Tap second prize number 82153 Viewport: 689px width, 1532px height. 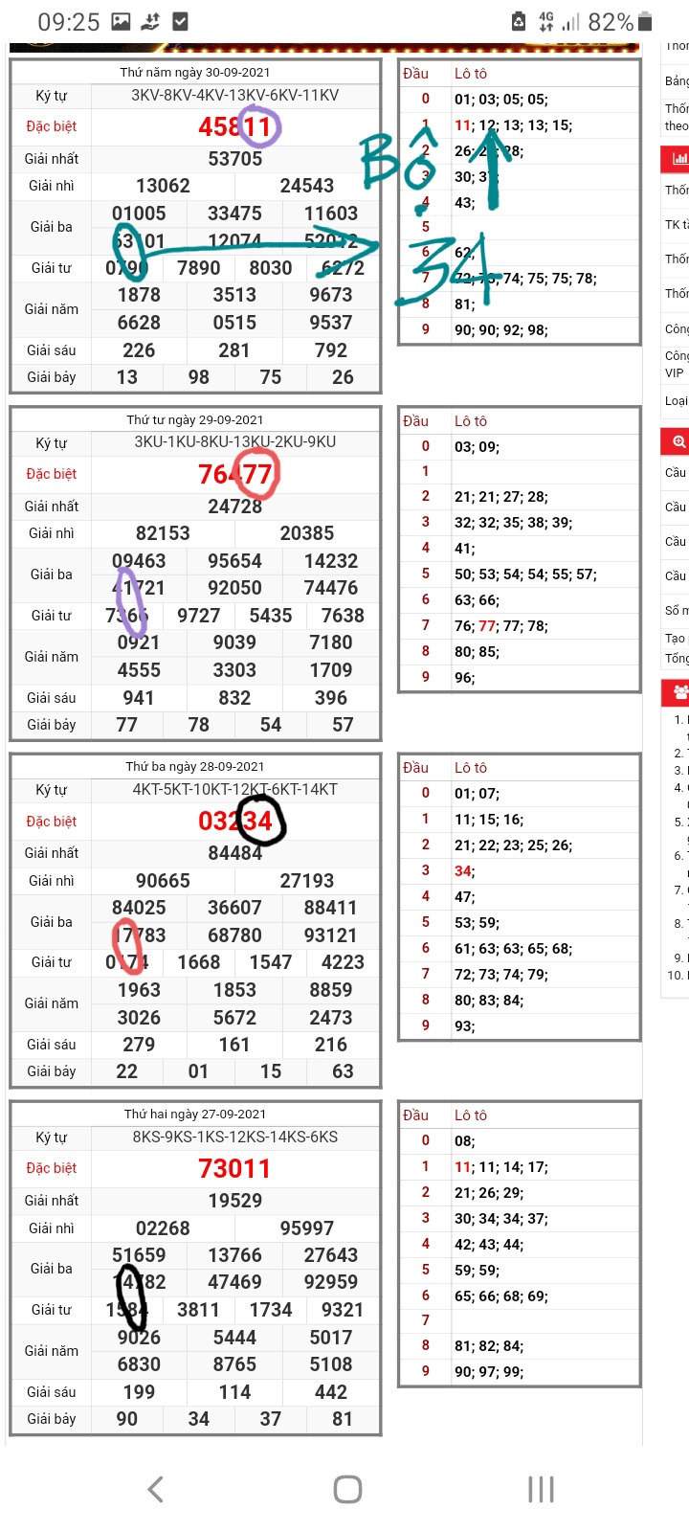click(x=163, y=533)
